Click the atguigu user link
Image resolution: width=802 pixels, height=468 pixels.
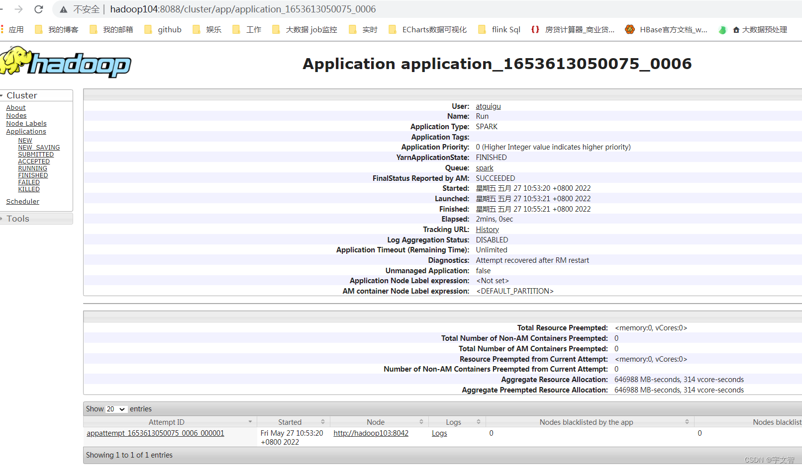coord(488,106)
